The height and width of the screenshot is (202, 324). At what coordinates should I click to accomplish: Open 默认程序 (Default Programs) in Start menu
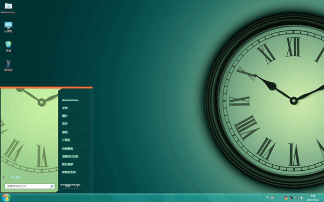pyautogui.click(x=67, y=164)
